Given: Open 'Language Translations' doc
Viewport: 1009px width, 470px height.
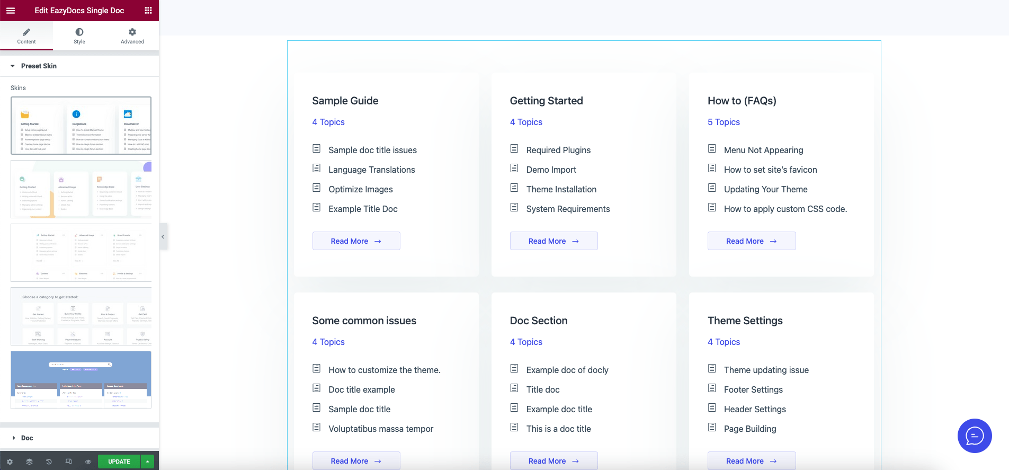Looking at the screenshot, I should coord(372,170).
